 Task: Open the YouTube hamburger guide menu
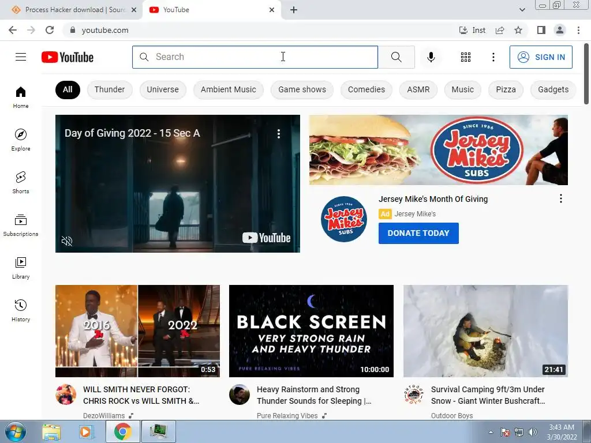pos(21,57)
